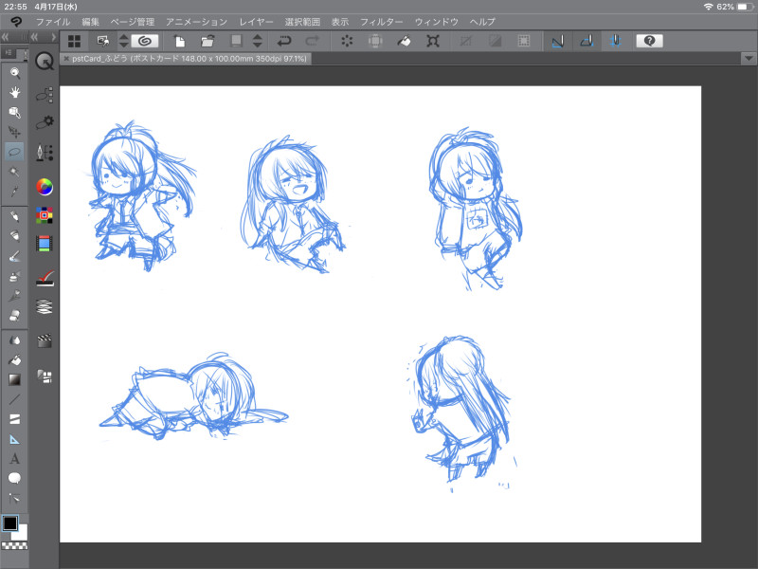
Task: Expand the stepper beside the Save icon
Action: point(258,41)
